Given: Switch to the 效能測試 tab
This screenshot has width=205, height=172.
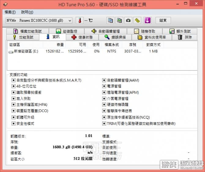Looking at the screenshot, I should coord(23,37).
